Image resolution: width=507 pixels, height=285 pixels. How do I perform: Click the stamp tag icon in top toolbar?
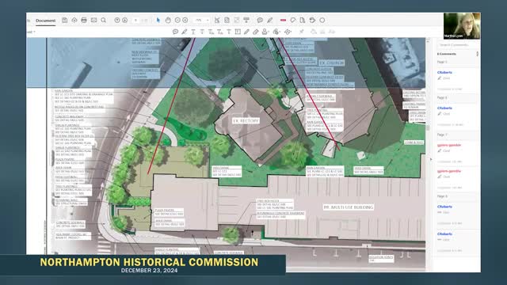coord(293,20)
